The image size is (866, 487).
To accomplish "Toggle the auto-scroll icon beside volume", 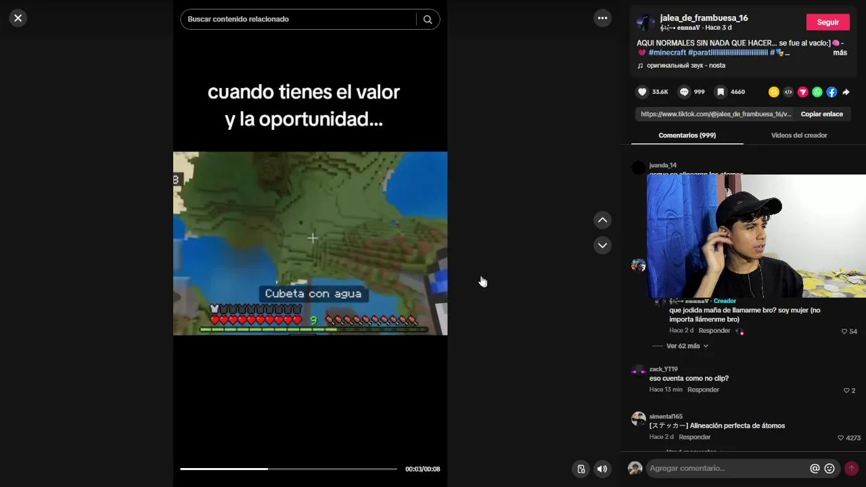I will (x=580, y=469).
